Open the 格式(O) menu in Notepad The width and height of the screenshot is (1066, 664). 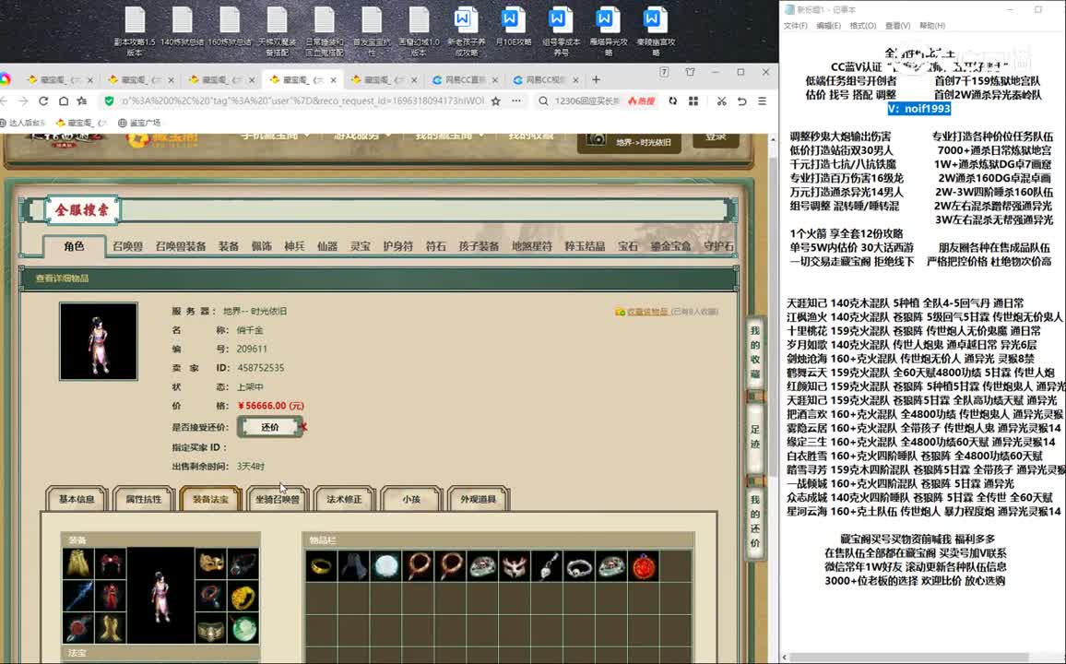coord(863,26)
